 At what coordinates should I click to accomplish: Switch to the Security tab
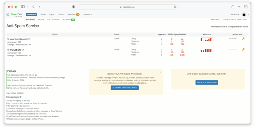pos(41,19)
